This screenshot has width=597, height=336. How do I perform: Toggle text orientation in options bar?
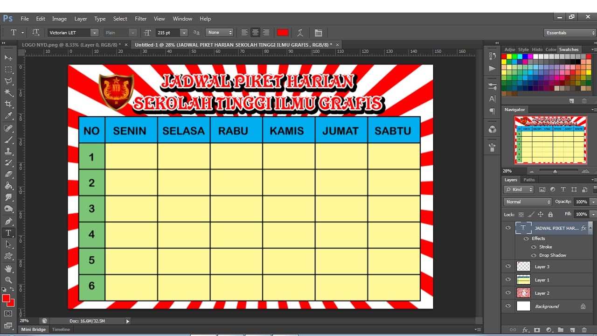tap(36, 32)
